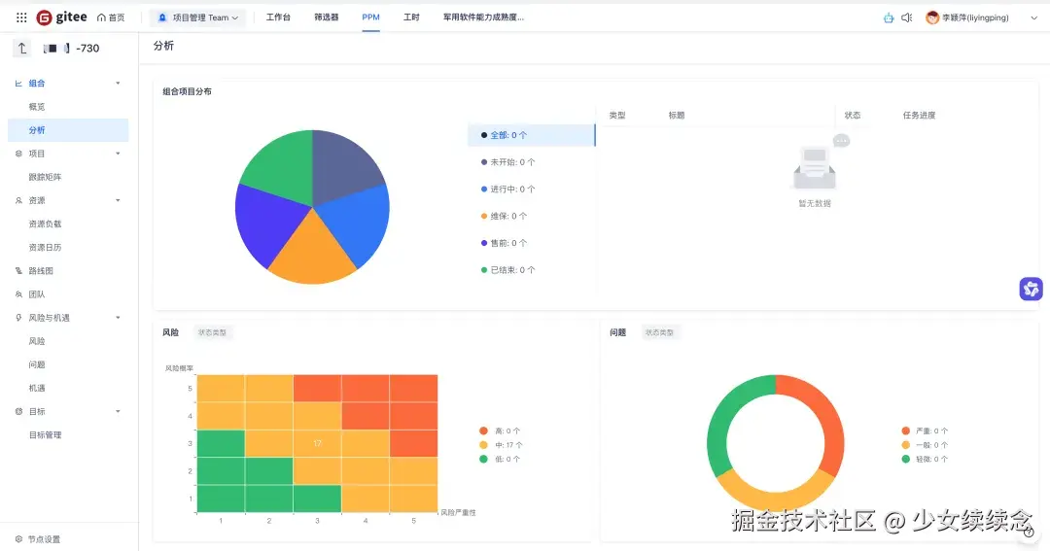Switch to the 工作台 tab
The width and height of the screenshot is (1050, 551).
(278, 17)
